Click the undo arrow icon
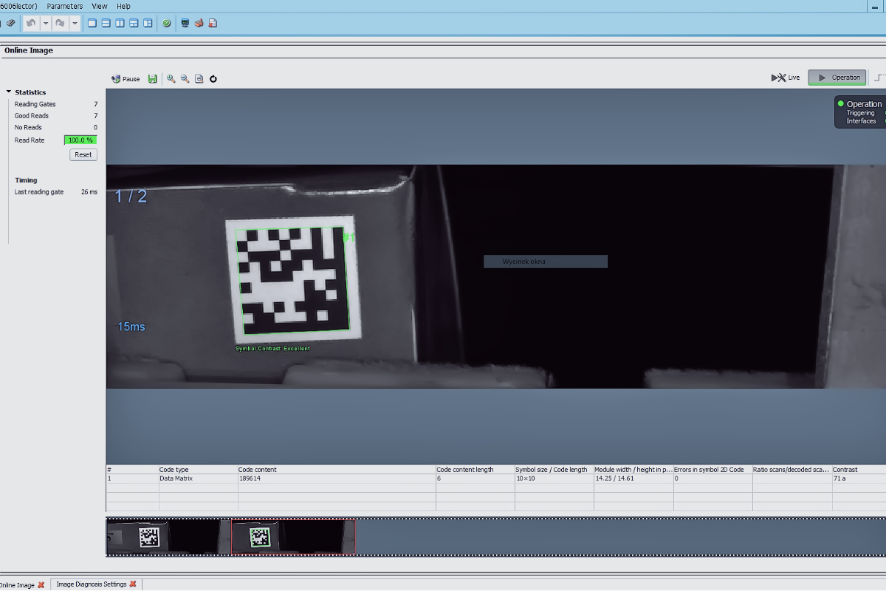Screen dimensions: 886x591 pos(31,23)
